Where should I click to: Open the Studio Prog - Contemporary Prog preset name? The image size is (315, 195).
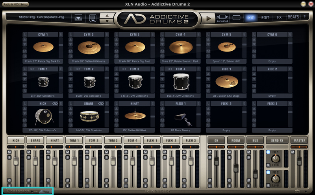41,17
